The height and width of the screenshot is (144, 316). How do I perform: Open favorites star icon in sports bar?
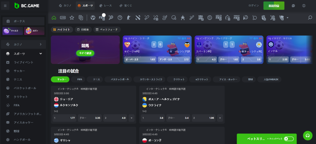pos(72,18)
